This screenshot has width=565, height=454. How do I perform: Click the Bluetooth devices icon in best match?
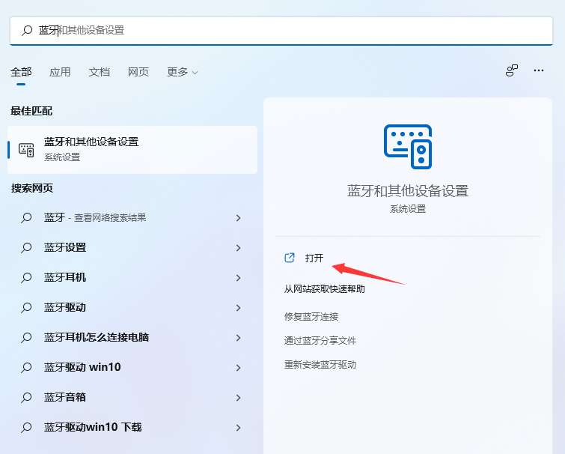click(x=26, y=150)
